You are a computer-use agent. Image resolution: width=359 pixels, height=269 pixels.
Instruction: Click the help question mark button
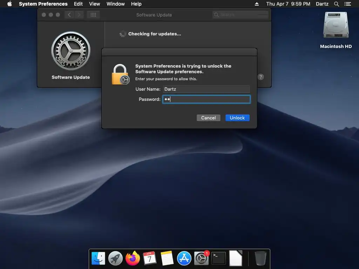tap(260, 77)
